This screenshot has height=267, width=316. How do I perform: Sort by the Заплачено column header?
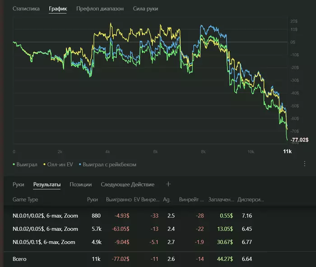pos(223,199)
